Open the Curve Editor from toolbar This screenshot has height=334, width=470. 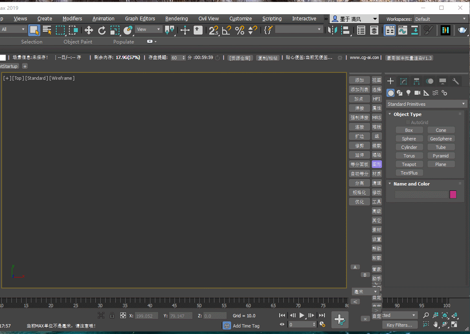tap(402, 30)
